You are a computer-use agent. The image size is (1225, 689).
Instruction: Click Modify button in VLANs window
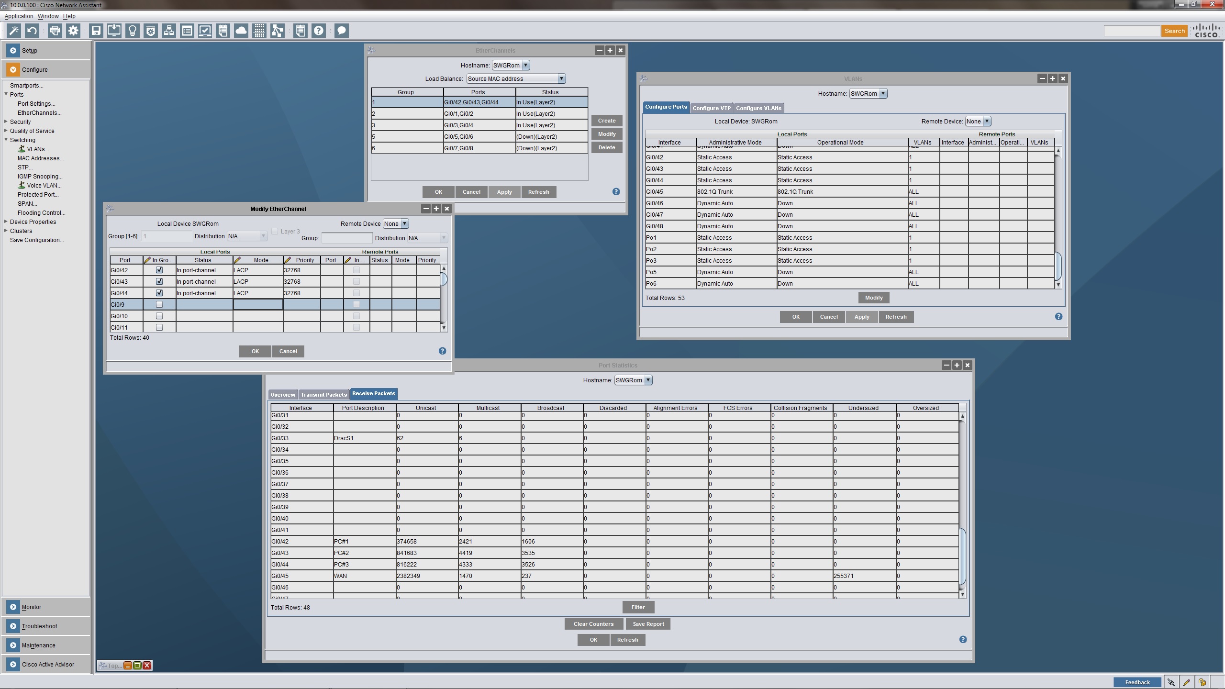click(874, 298)
